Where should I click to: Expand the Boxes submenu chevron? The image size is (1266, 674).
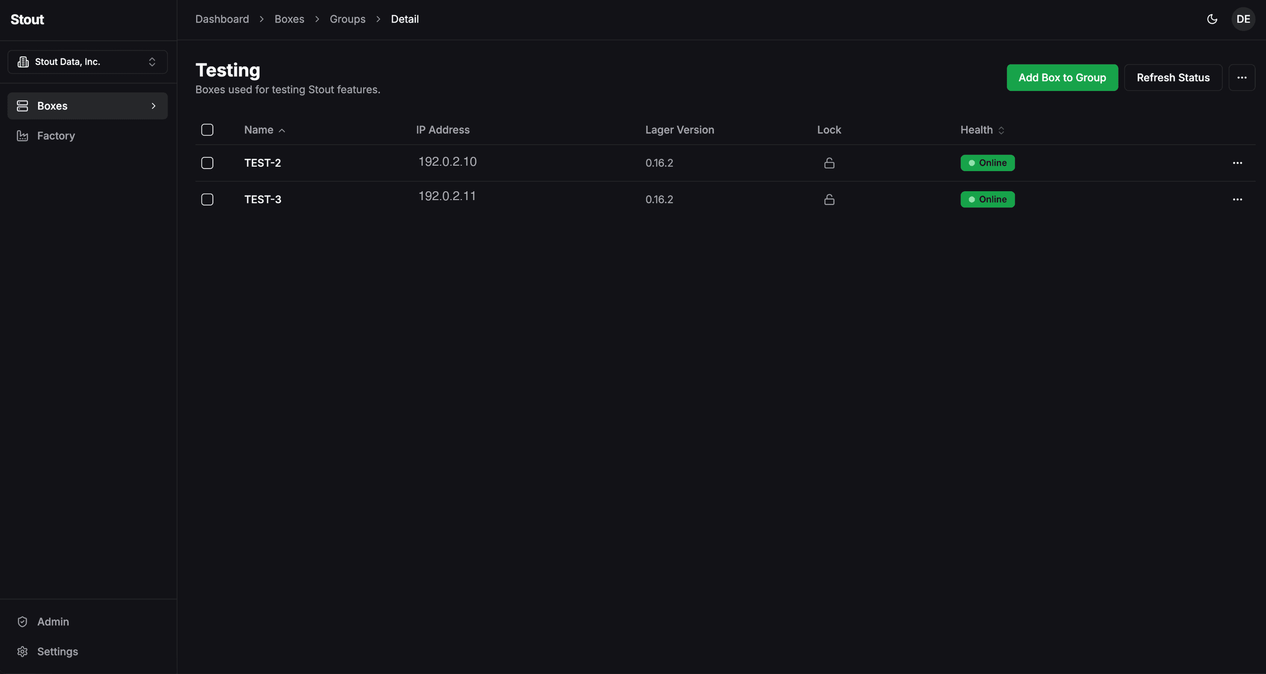click(153, 106)
